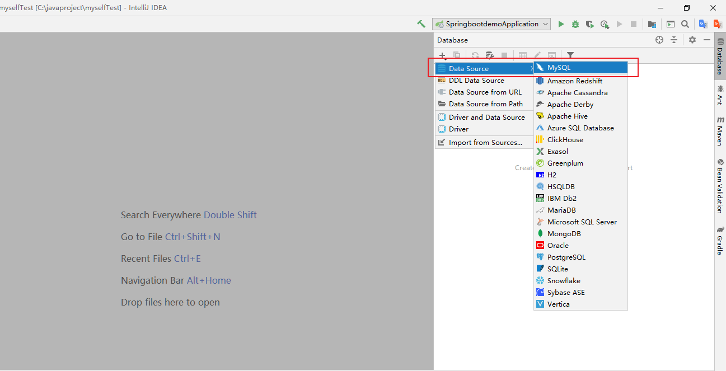Select Oracle data source

click(580, 245)
